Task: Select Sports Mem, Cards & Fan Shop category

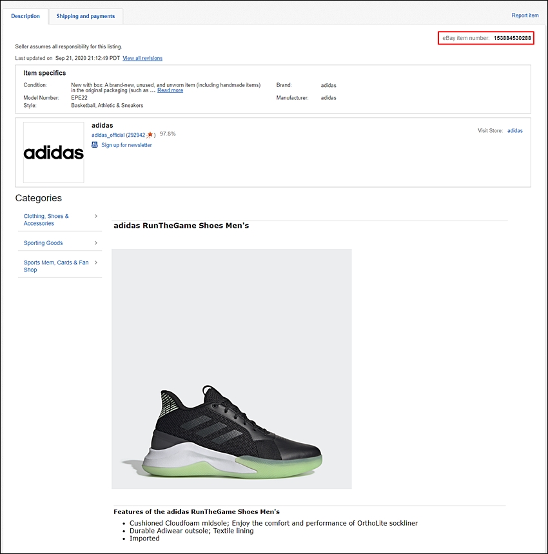Action: [56, 266]
